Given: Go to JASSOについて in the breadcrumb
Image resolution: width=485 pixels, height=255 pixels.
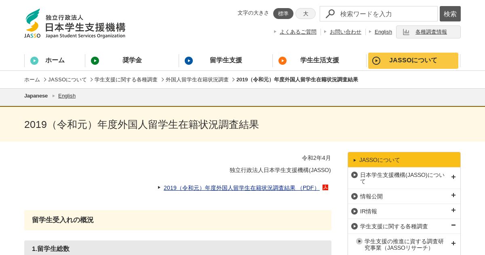Looking at the screenshot, I should (67, 80).
